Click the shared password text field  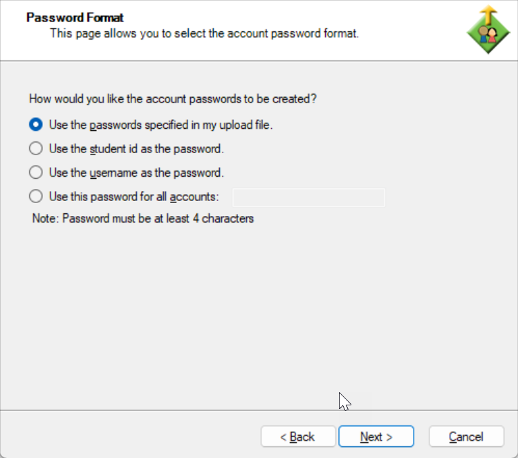[308, 197]
